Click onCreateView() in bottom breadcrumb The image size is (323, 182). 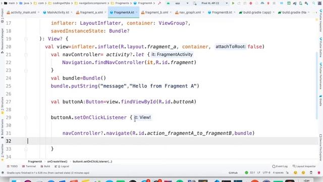[57, 162]
